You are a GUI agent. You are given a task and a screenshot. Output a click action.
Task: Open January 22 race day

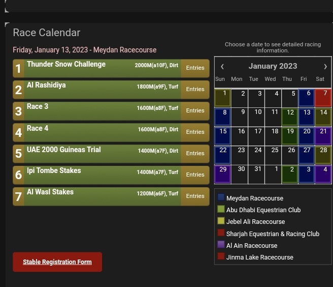point(222,155)
